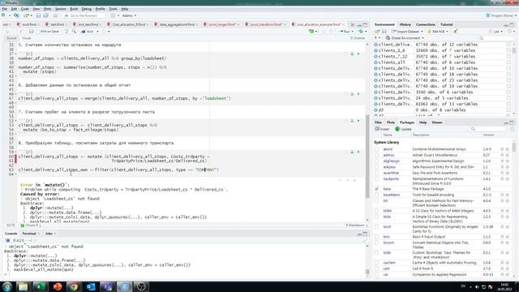Click the Go to file/function input field
This screenshot has height=292, width=519.
84,15
